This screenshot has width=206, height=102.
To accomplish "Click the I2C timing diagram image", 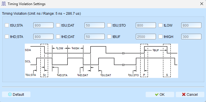I will [x=101, y=61].
